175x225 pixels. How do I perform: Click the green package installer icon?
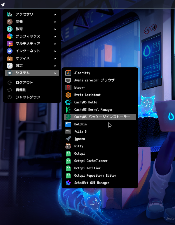click(x=68, y=117)
